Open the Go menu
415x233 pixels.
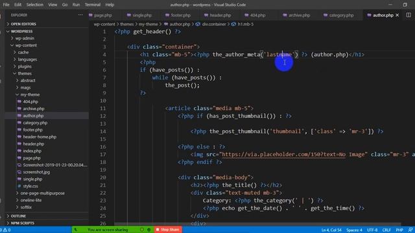click(x=65, y=5)
